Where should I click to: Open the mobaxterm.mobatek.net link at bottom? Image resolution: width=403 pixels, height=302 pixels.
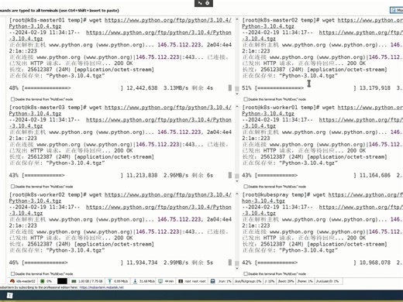pyautogui.click(x=102, y=287)
